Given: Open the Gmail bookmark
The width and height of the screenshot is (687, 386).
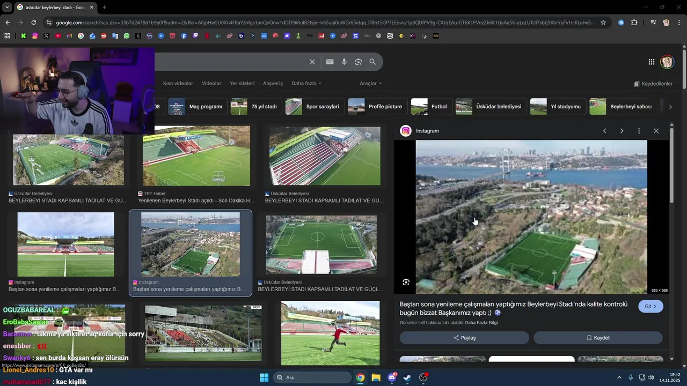Looking at the screenshot, I should pyautogui.click(x=69, y=36).
